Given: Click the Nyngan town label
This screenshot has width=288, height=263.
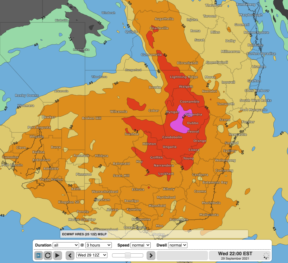Looking at the screenshot, I should (x=173, y=112).
